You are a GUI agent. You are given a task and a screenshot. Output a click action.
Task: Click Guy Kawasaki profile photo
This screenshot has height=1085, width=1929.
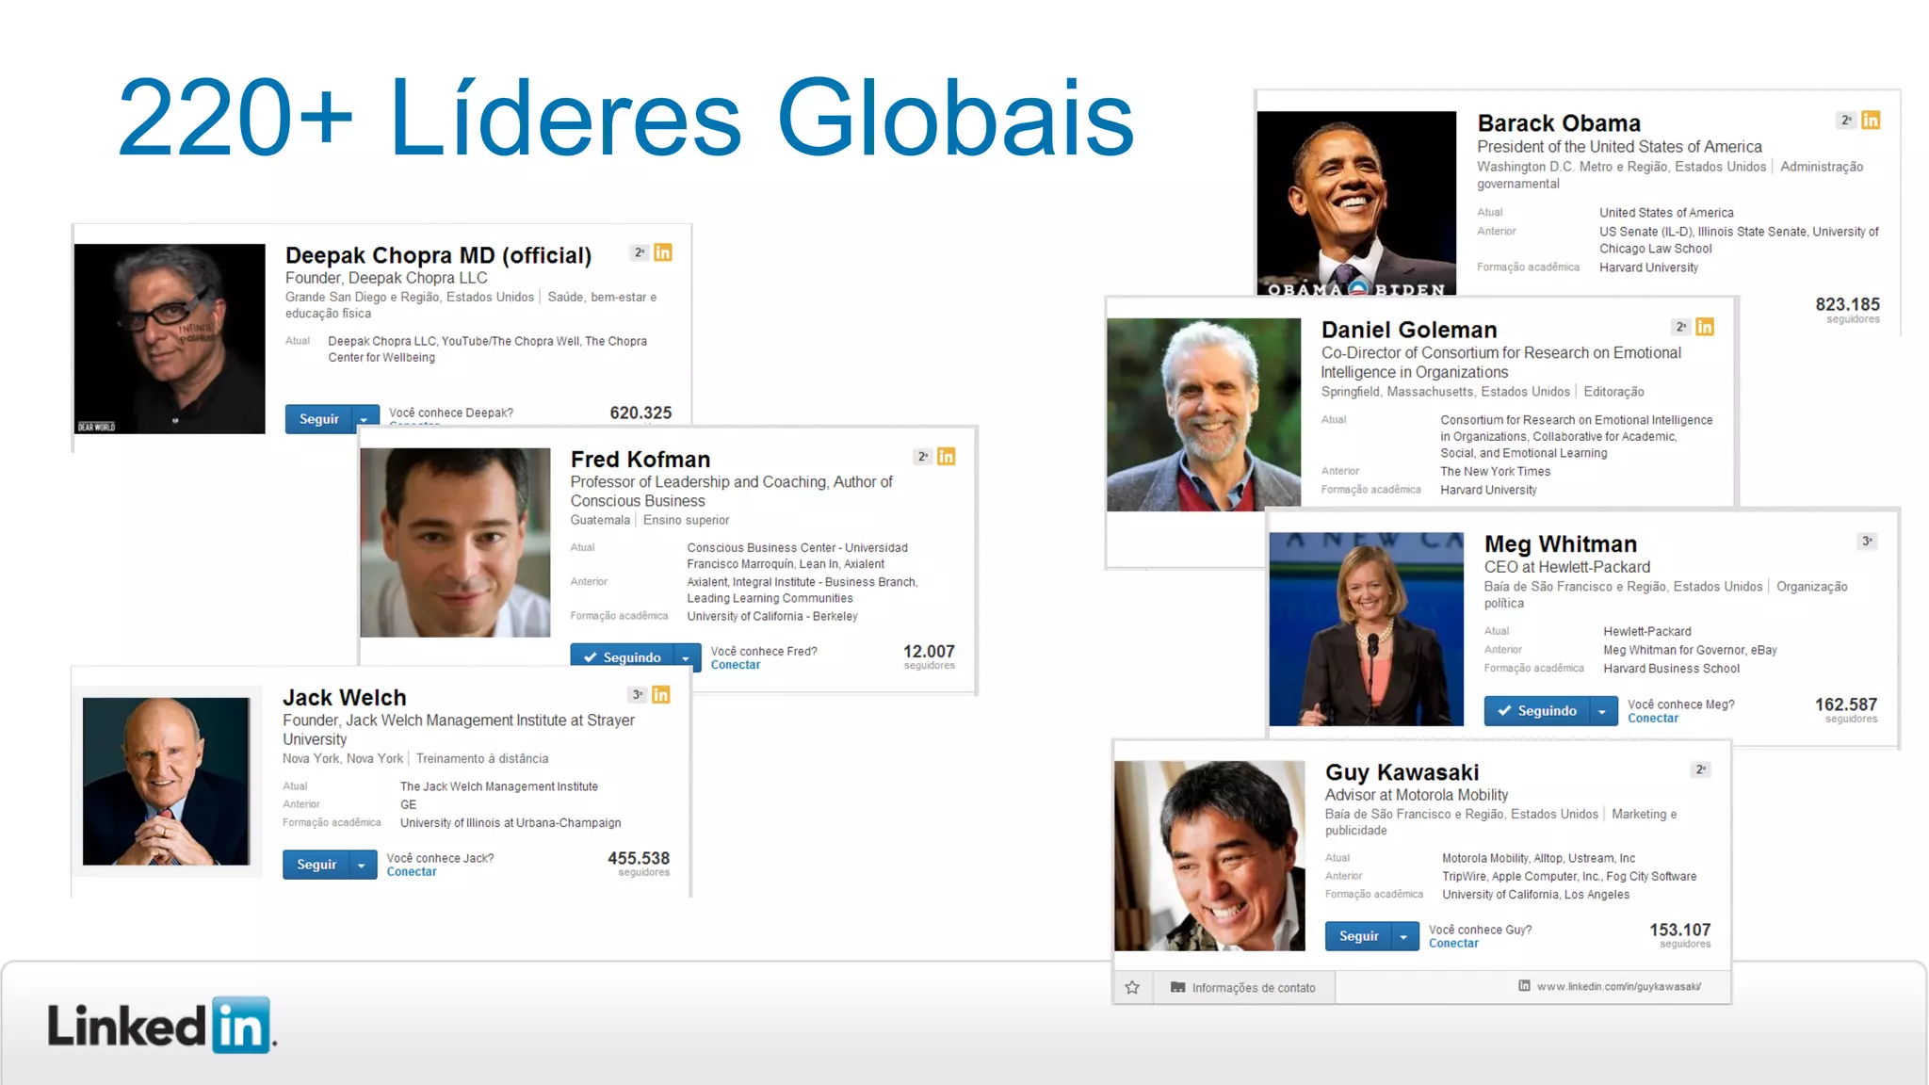pos(1209,856)
